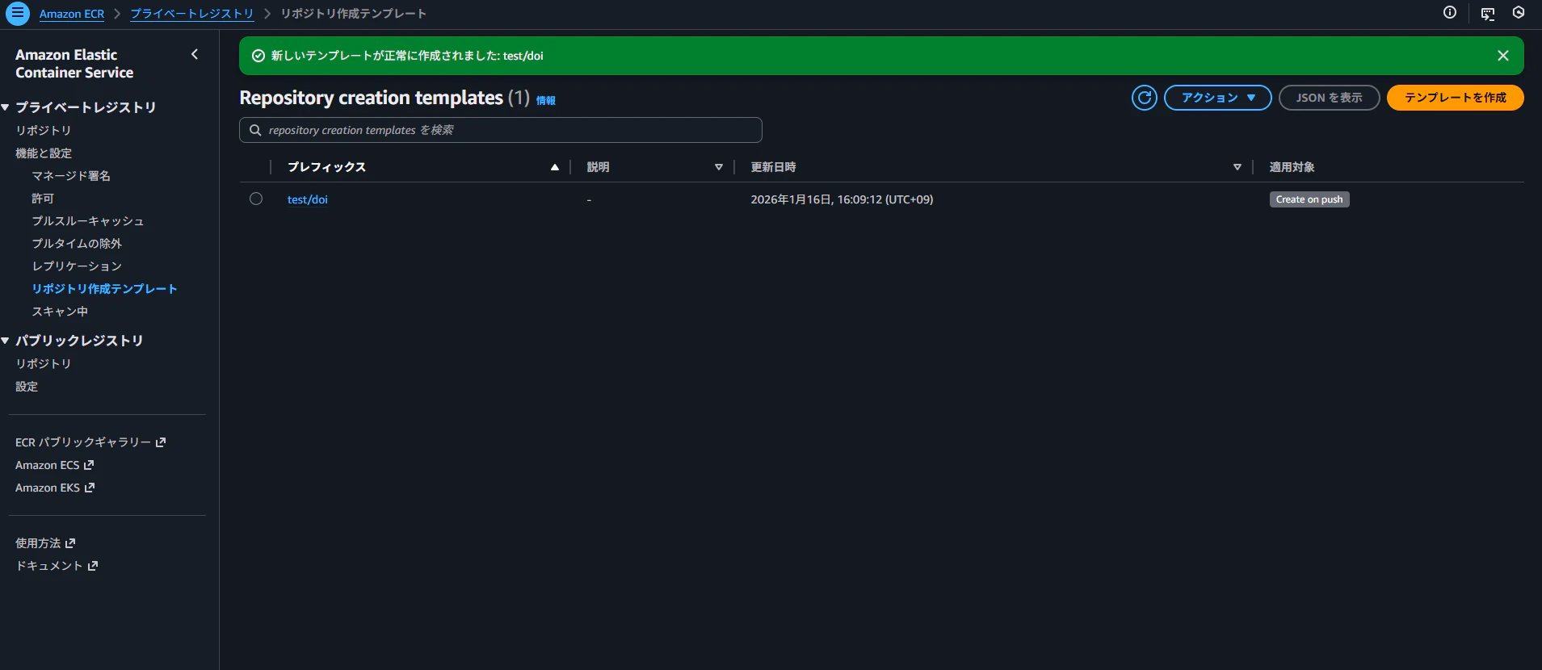Click the external link icon beside Amazon EKS
The height and width of the screenshot is (670, 1542).
tap(90, 488)
